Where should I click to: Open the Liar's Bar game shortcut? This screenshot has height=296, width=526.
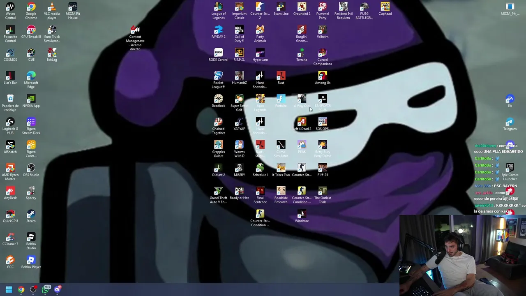tap(10, 78)
